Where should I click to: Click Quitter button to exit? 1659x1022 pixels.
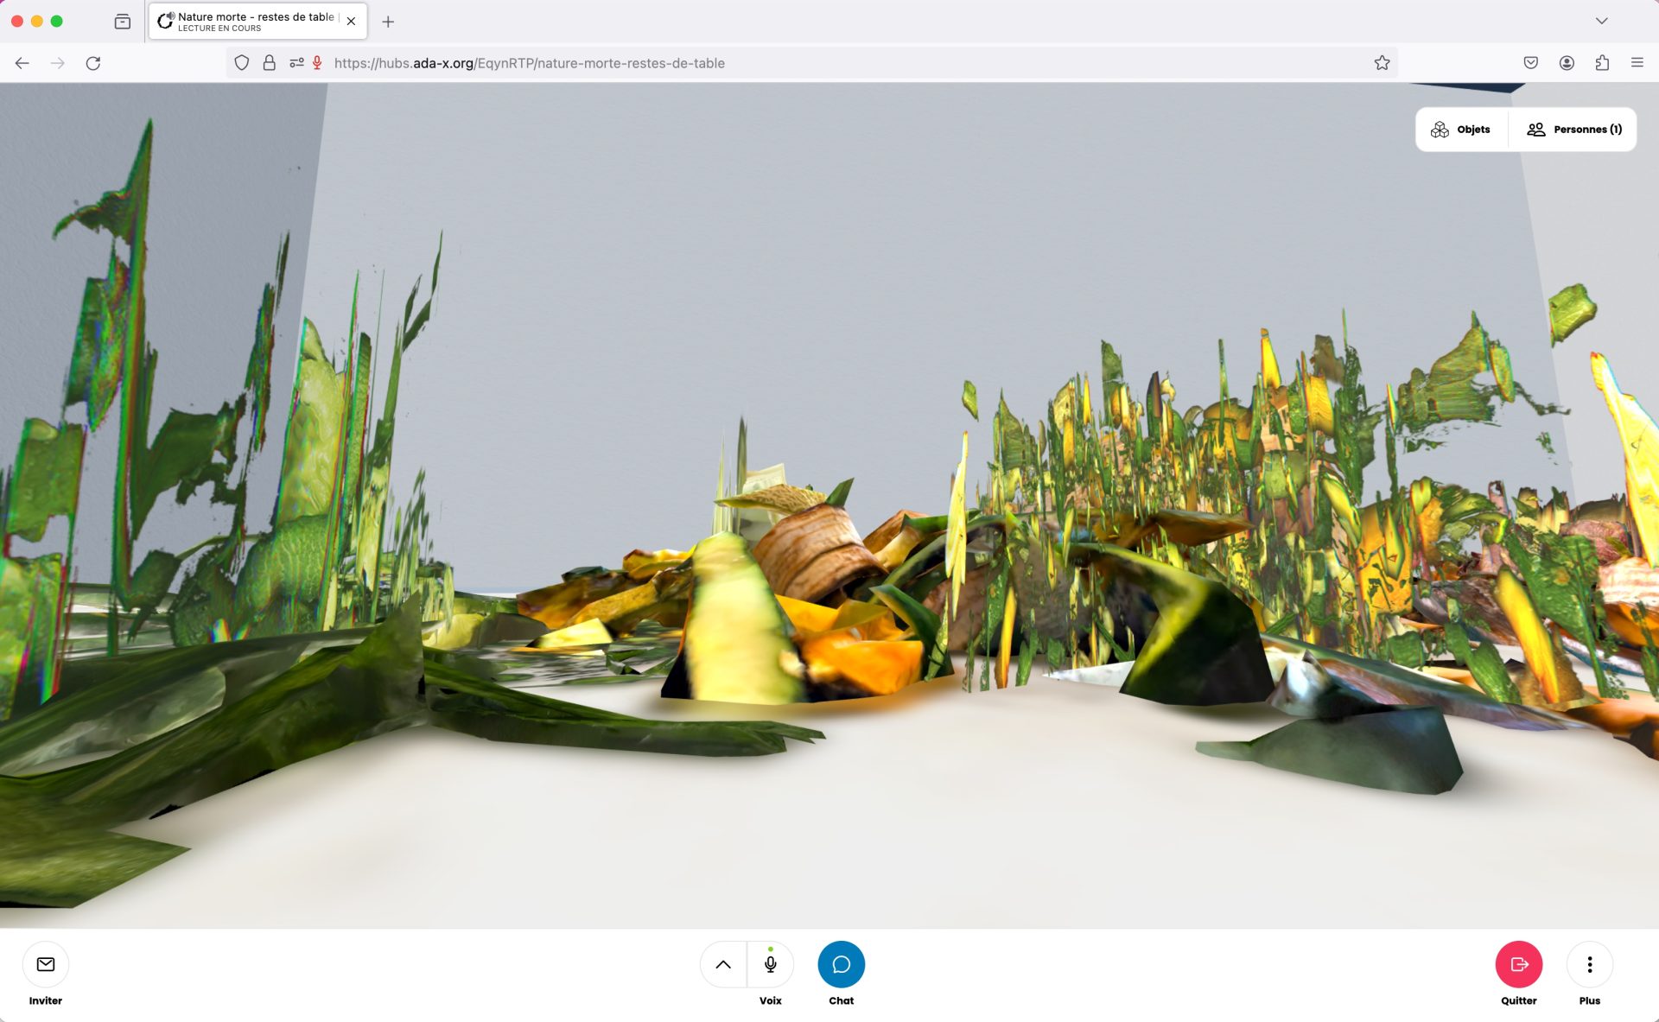click(x=1518, y=964)
